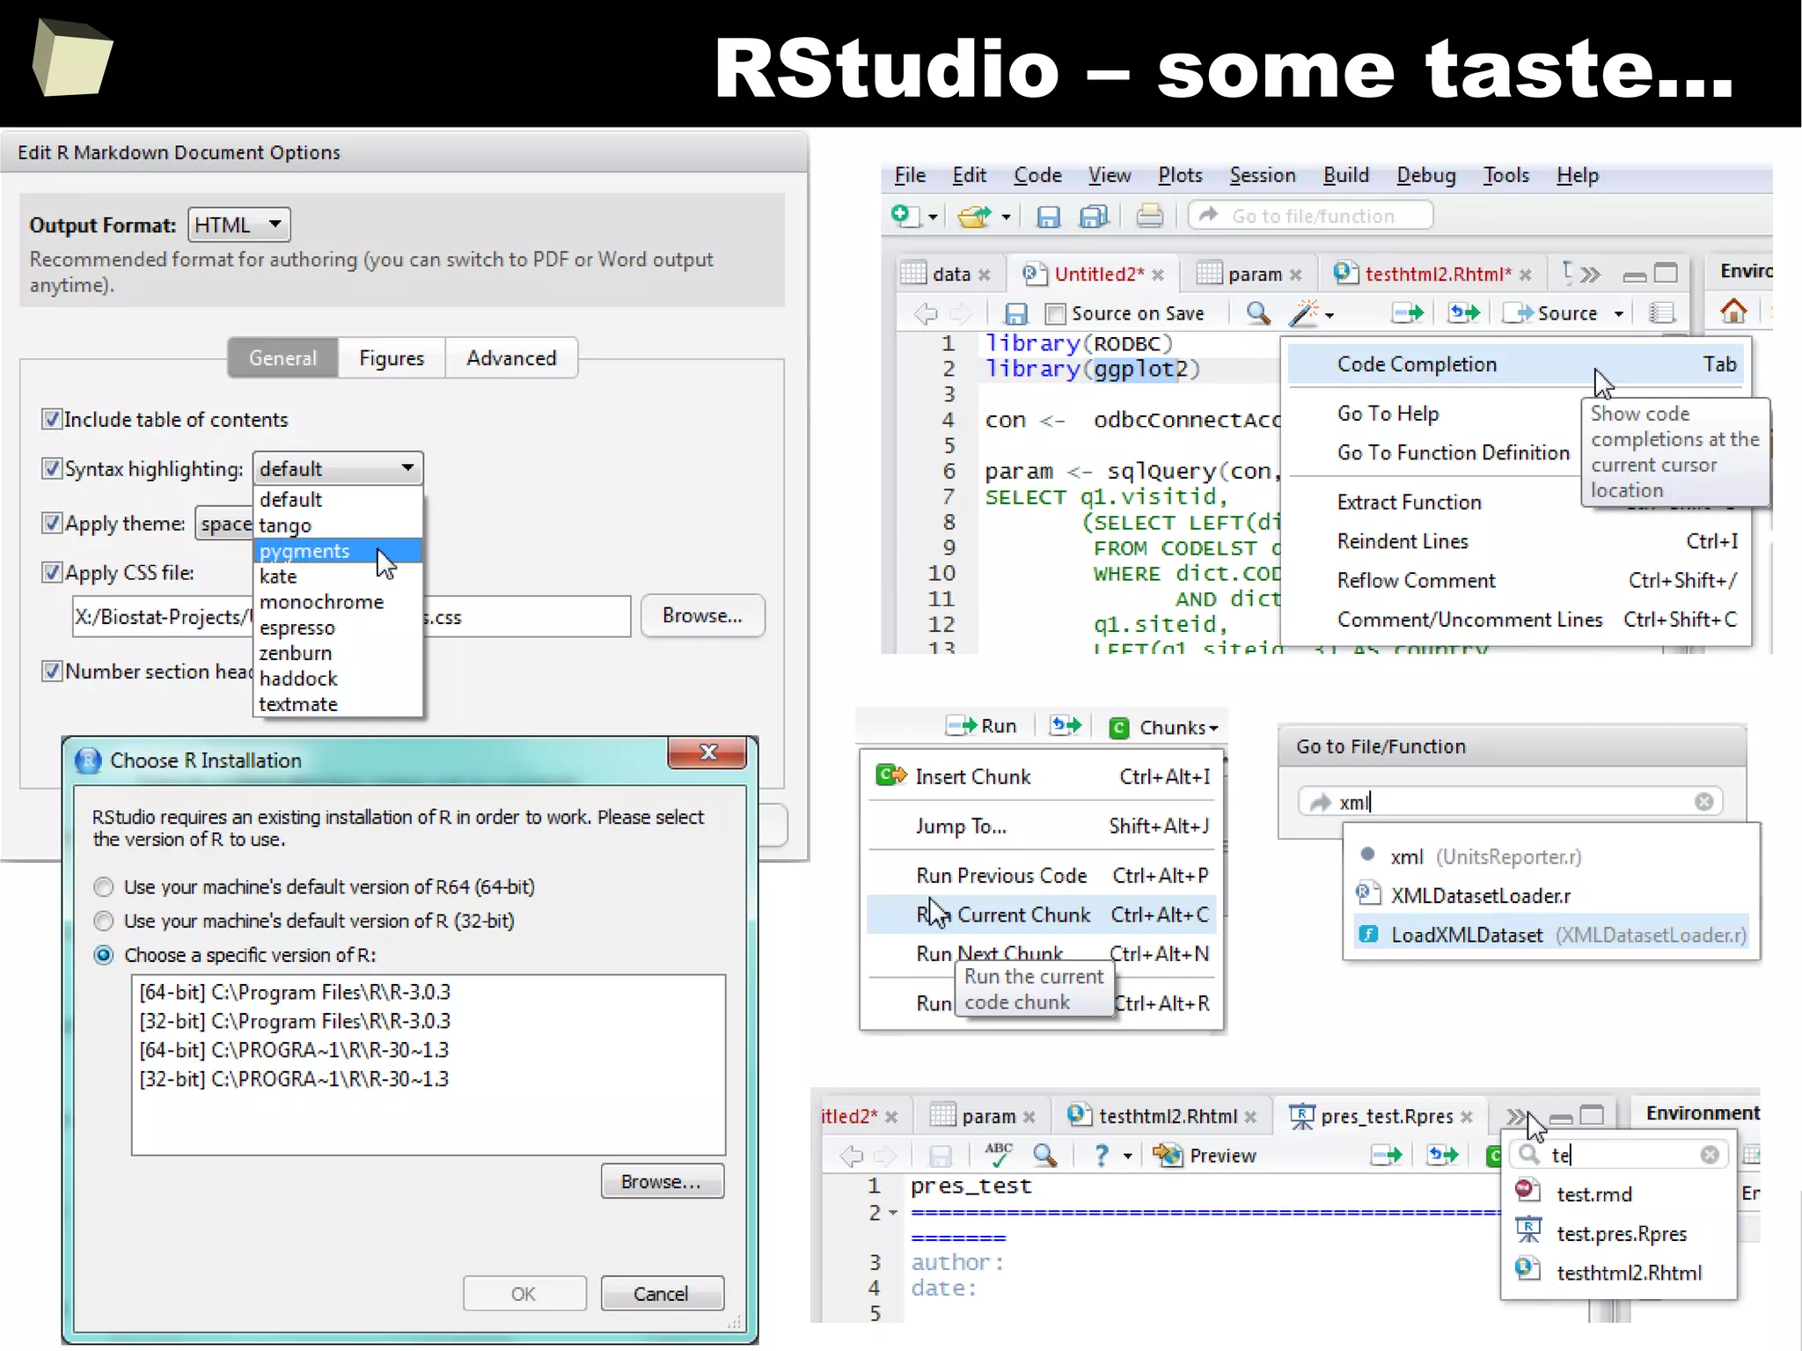Viewport: 1802px width, 1351px height.
Task: Select Run Previous Code menu item
Action: pos(1042,876)
